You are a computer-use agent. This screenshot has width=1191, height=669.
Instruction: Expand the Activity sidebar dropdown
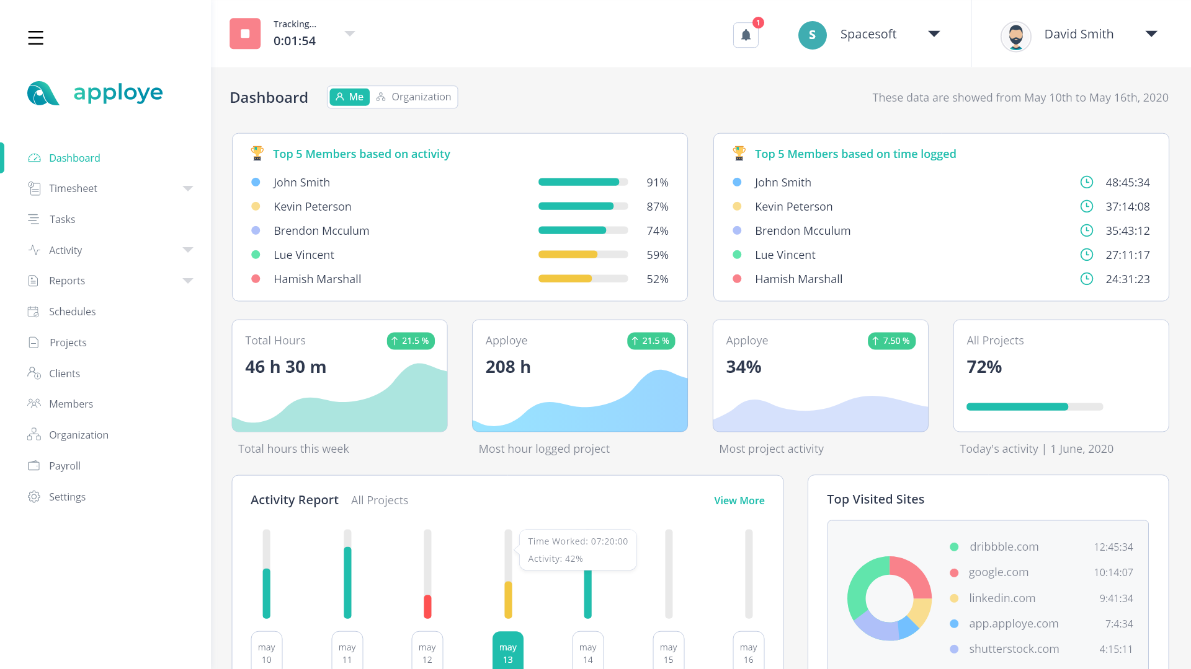coord(187,250)
